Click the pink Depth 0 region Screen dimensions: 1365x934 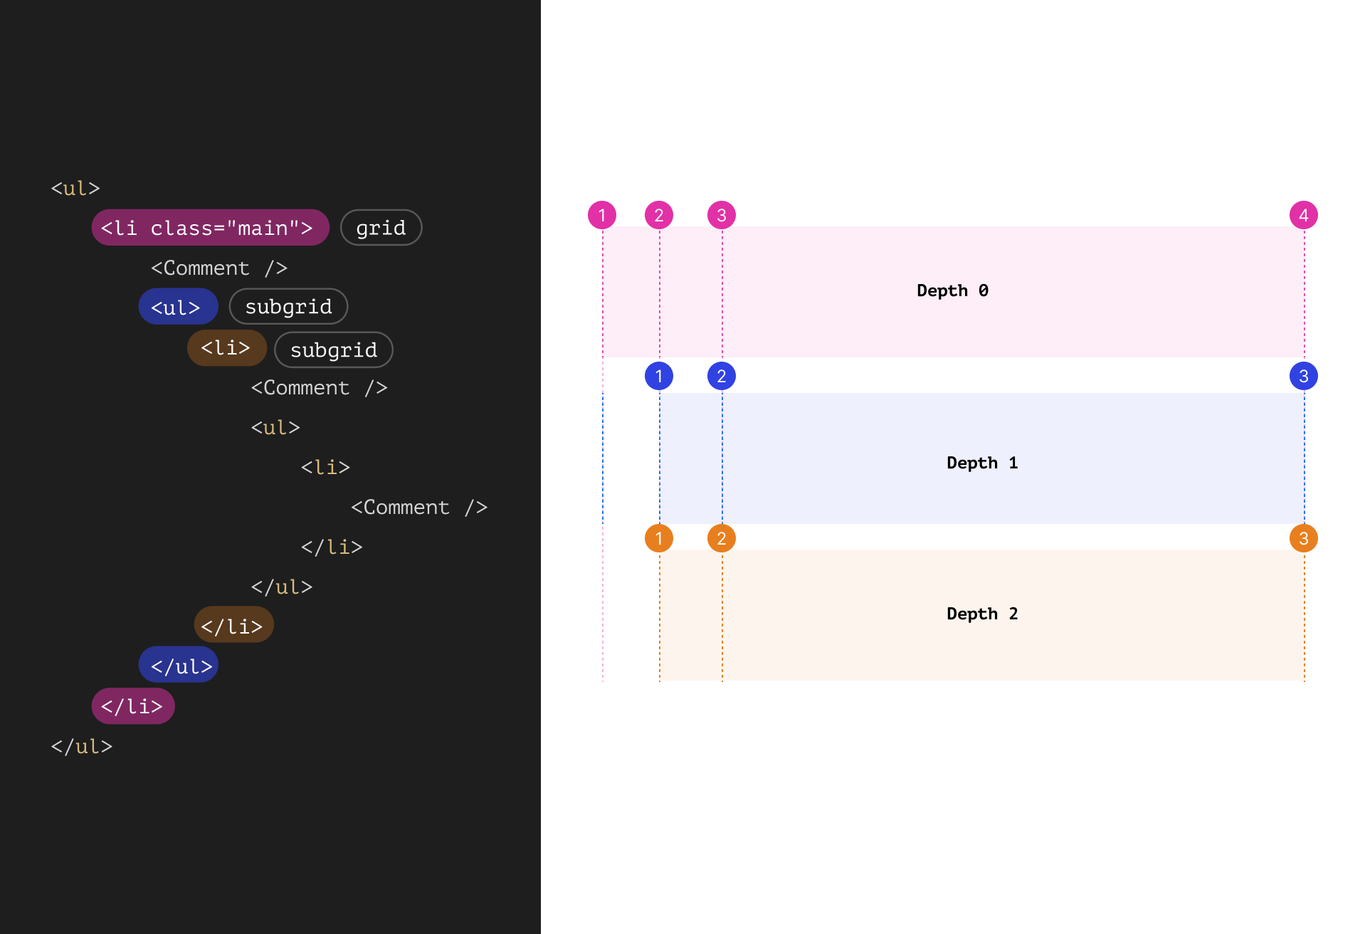pos(952,291)
